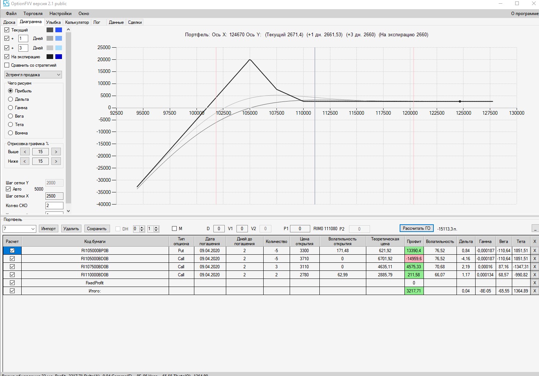Click the X button on Итого row

tap(535, 291)
